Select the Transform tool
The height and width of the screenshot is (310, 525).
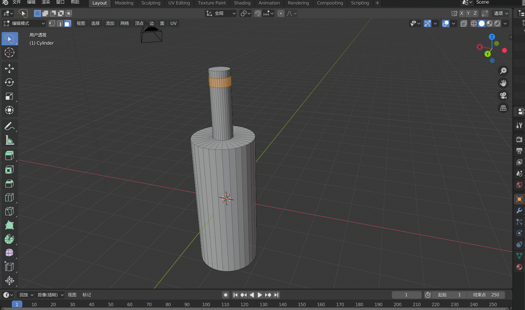(9, 110)
